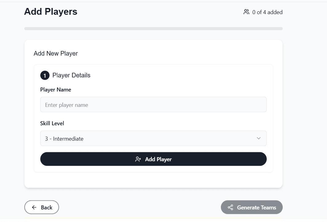This screenshot has width=327, height=222.
Task: Click the left arrow icon in Back button
Action: [x=34, y=207]
